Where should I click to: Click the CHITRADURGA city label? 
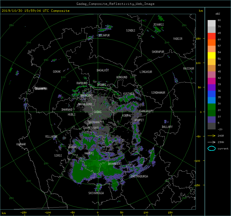(x=139, y=176)
